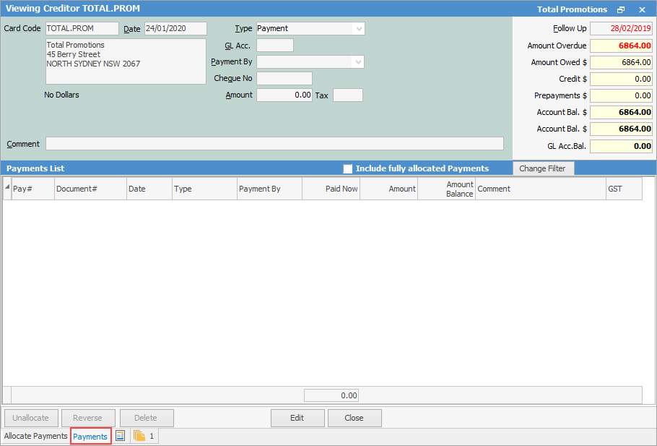The image size is (657, 446).
Task: Click the Follow Up date field
Action: [x=621, y=29]
